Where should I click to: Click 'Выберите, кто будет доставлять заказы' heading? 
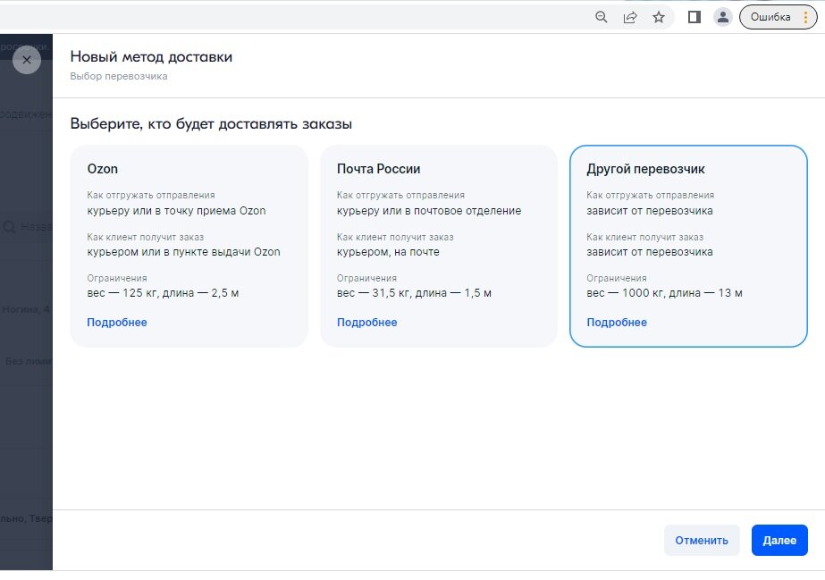[x=211, y=124]
